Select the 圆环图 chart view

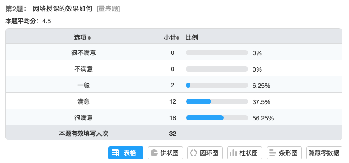[x=205, y=153]
